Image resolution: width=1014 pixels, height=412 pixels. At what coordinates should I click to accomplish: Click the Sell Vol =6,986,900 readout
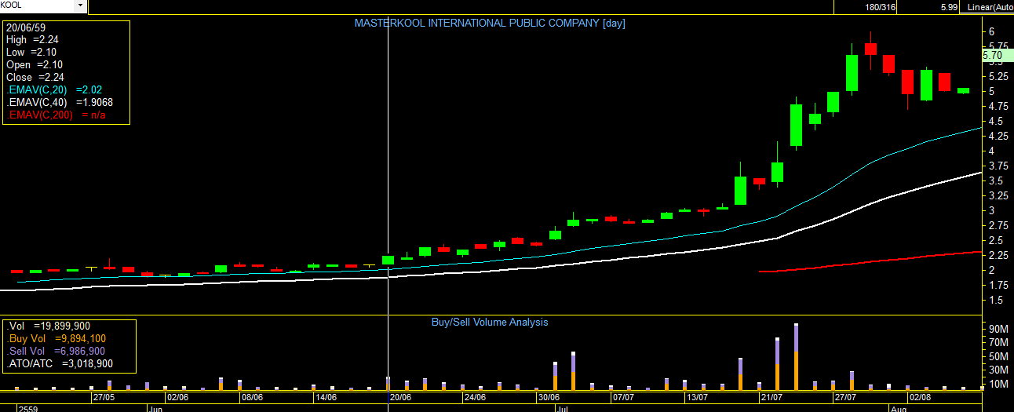(57, 352)
